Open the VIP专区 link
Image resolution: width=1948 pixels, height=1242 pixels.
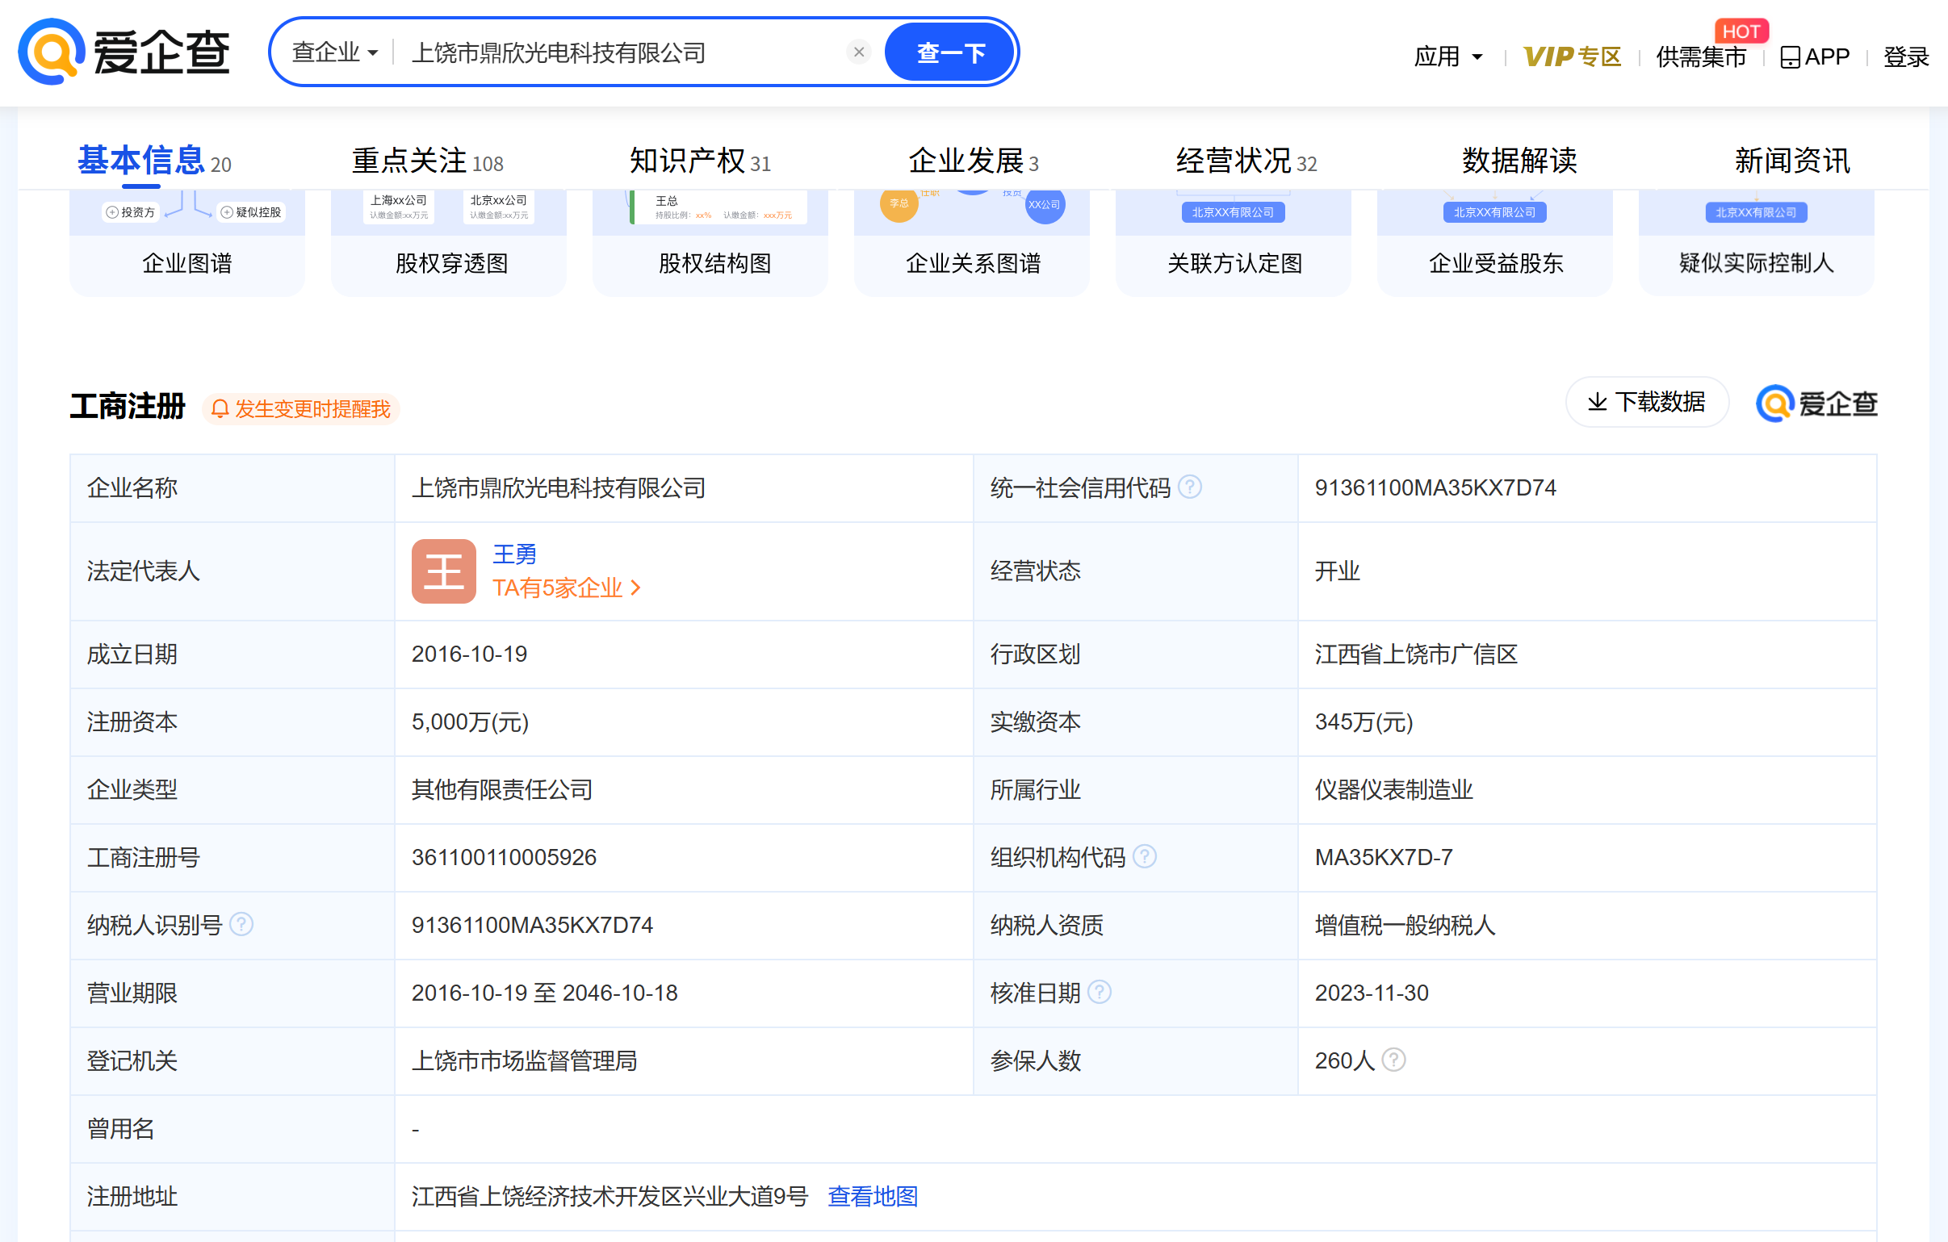pos(1572,56)
